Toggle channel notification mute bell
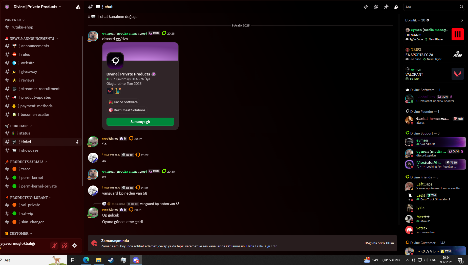The image size is (468, 265). click(x=376, y=7)
